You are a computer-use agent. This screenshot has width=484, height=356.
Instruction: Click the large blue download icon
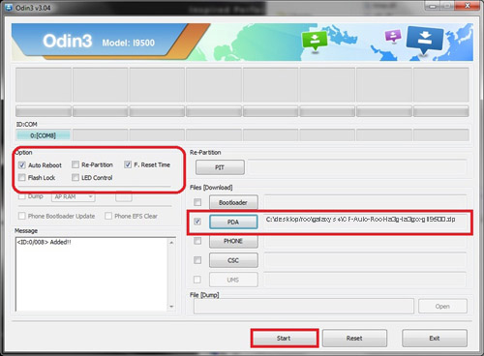425,40
